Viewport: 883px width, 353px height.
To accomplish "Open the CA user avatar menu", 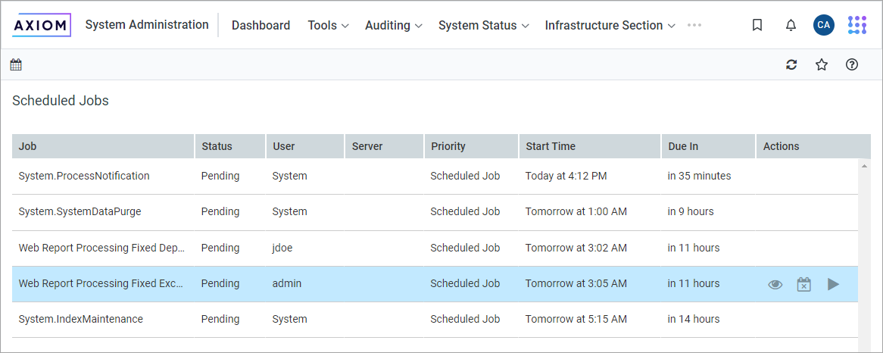I will [824, 25].
